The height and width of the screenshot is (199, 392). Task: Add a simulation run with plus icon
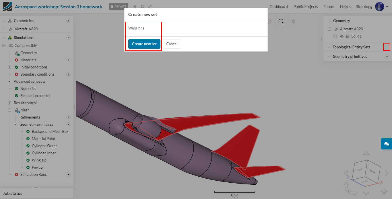coord(68,174)
